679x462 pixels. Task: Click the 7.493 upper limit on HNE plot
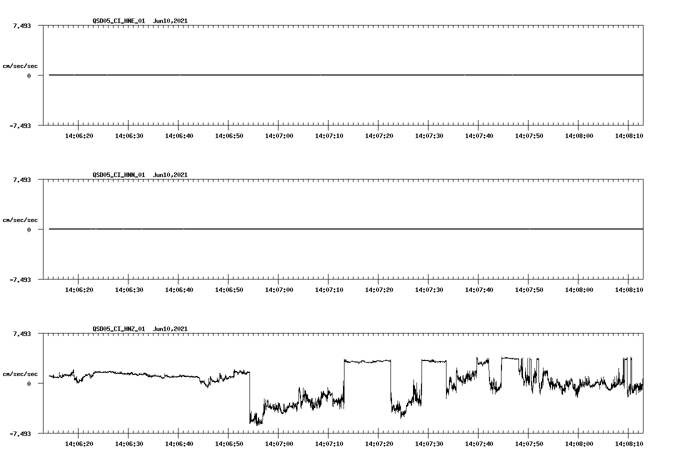pyautogui.click(x=21, y=25)
